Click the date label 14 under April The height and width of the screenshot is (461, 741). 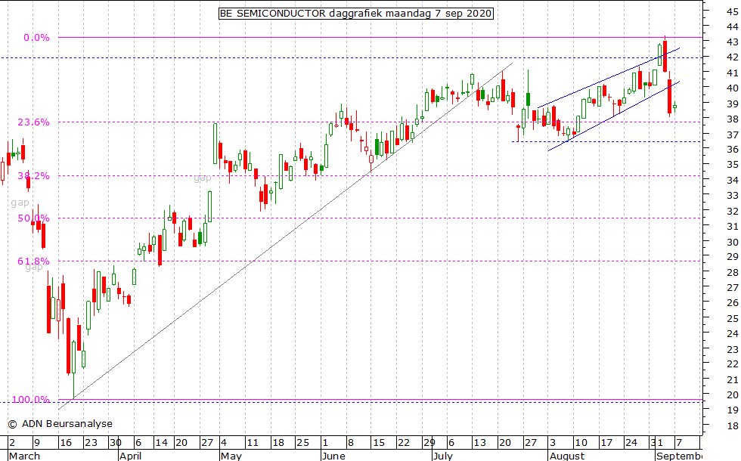click(162, 443)
